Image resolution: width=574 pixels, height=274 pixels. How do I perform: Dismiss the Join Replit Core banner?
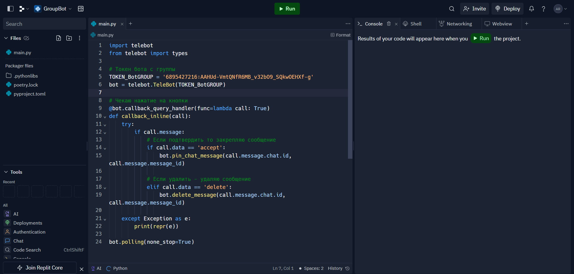(x=82, y=269)
